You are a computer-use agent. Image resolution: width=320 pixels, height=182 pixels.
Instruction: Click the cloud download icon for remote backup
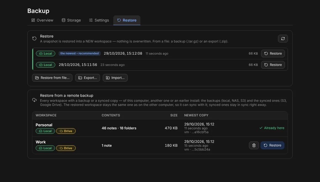(34, 100)
